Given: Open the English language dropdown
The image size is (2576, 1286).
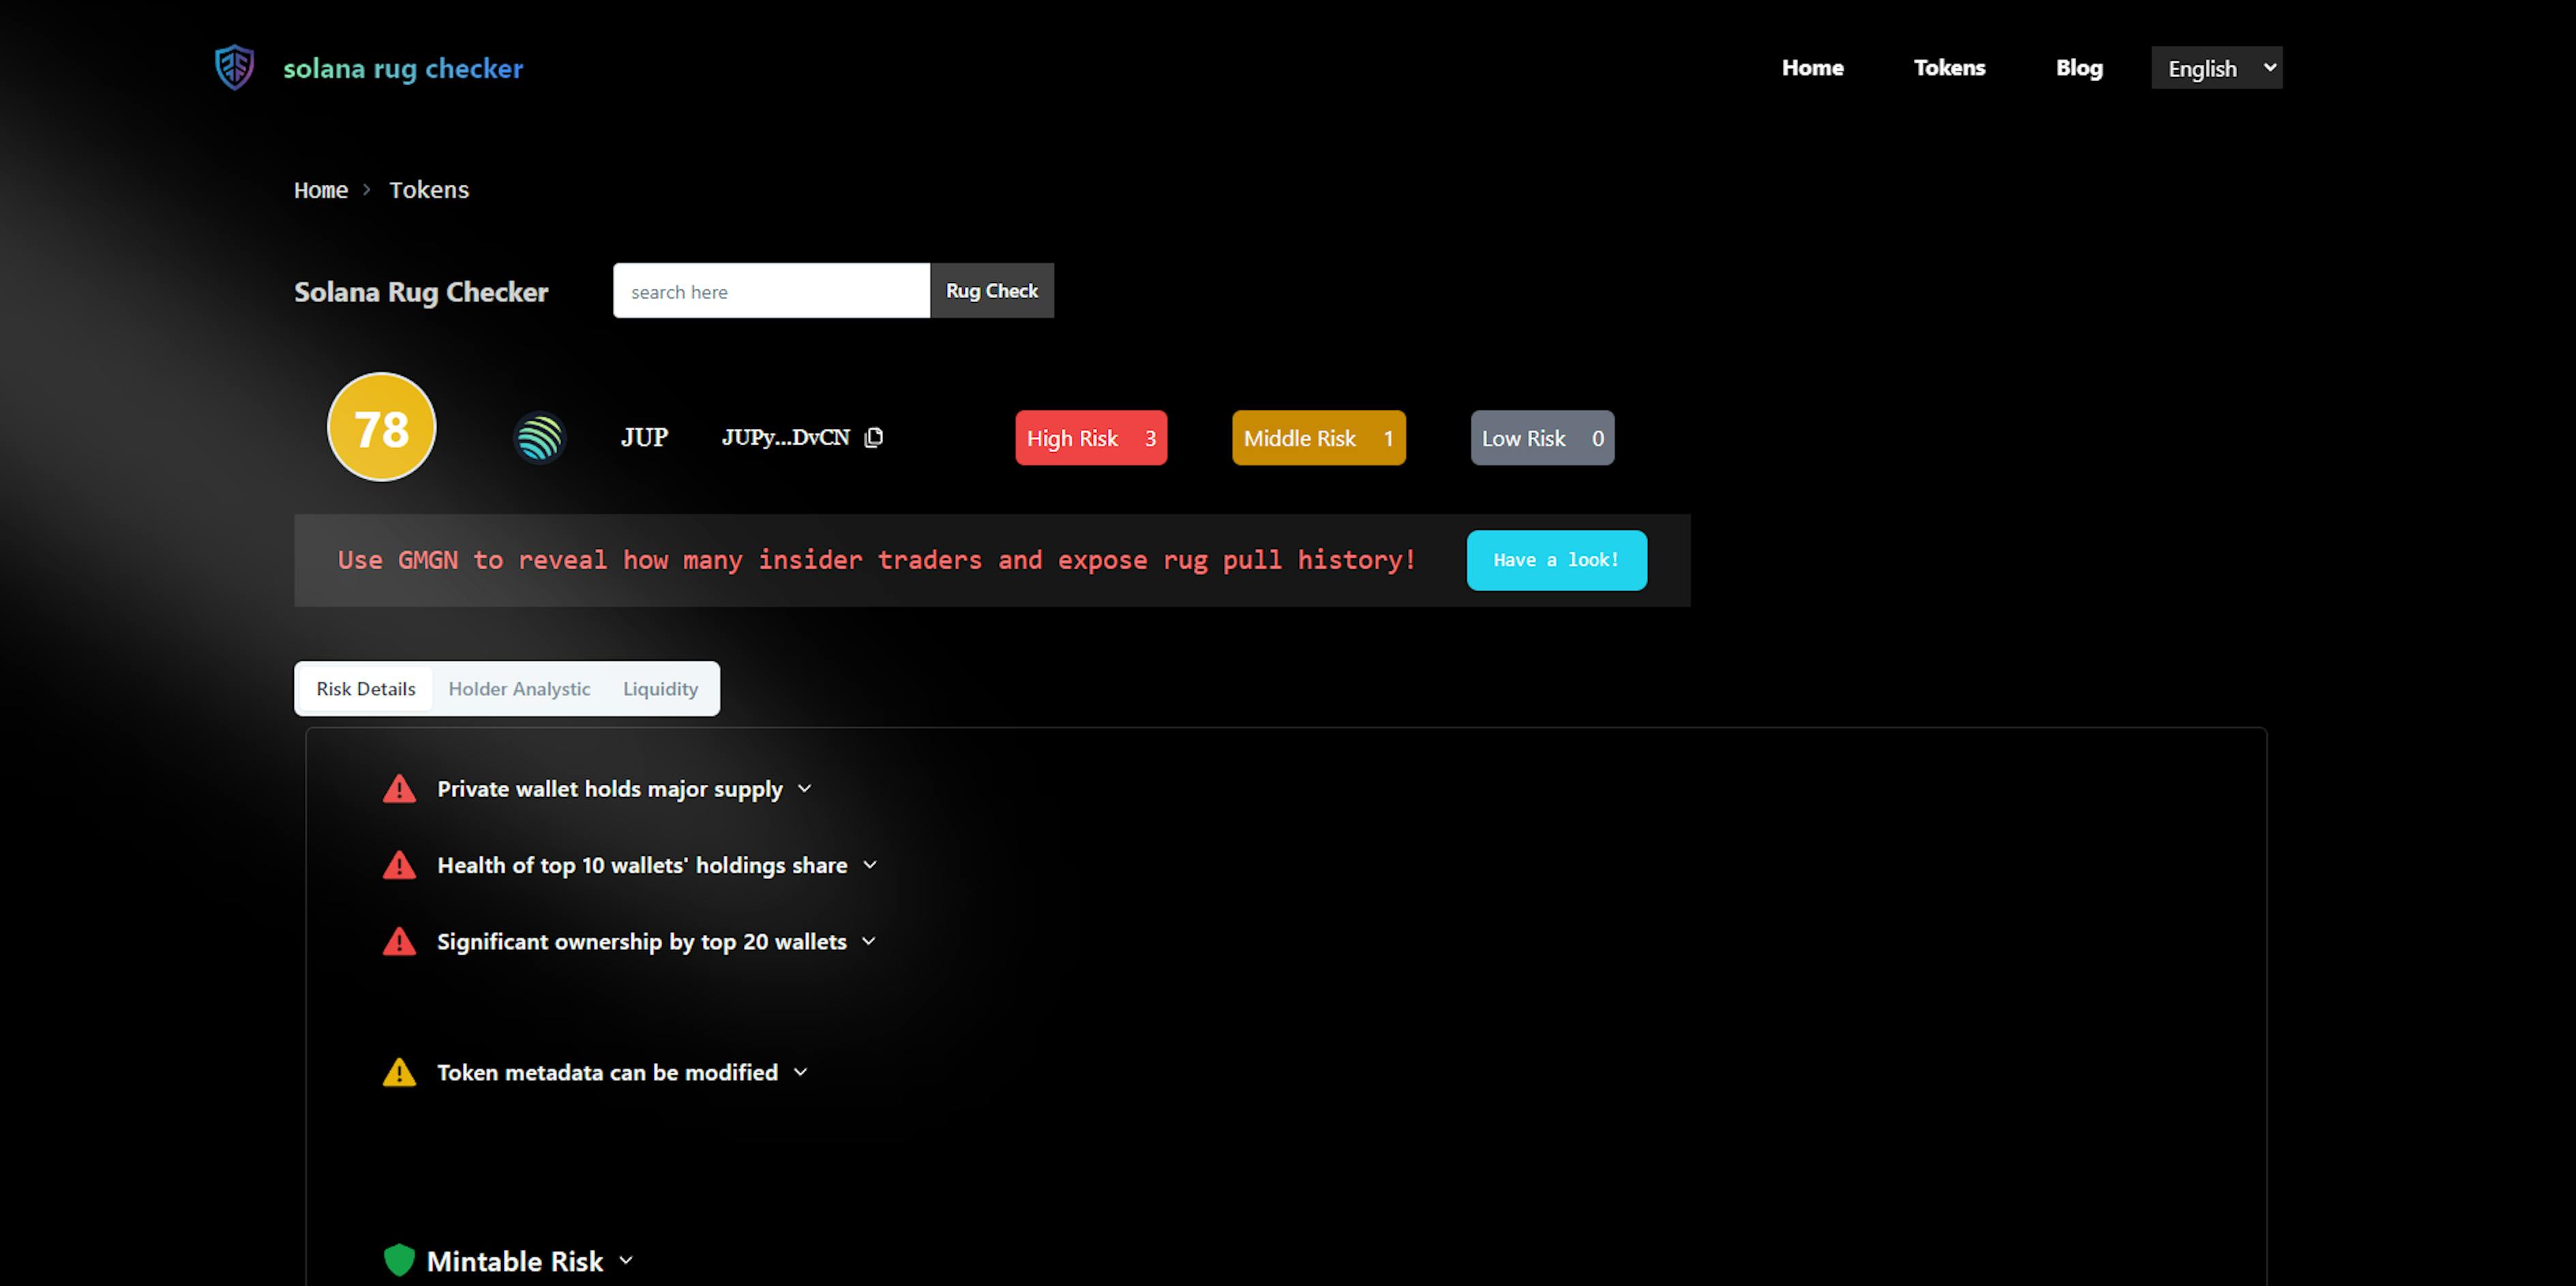Looking at the screenshot, I should pyautogui.click(x=2216, y=68).
